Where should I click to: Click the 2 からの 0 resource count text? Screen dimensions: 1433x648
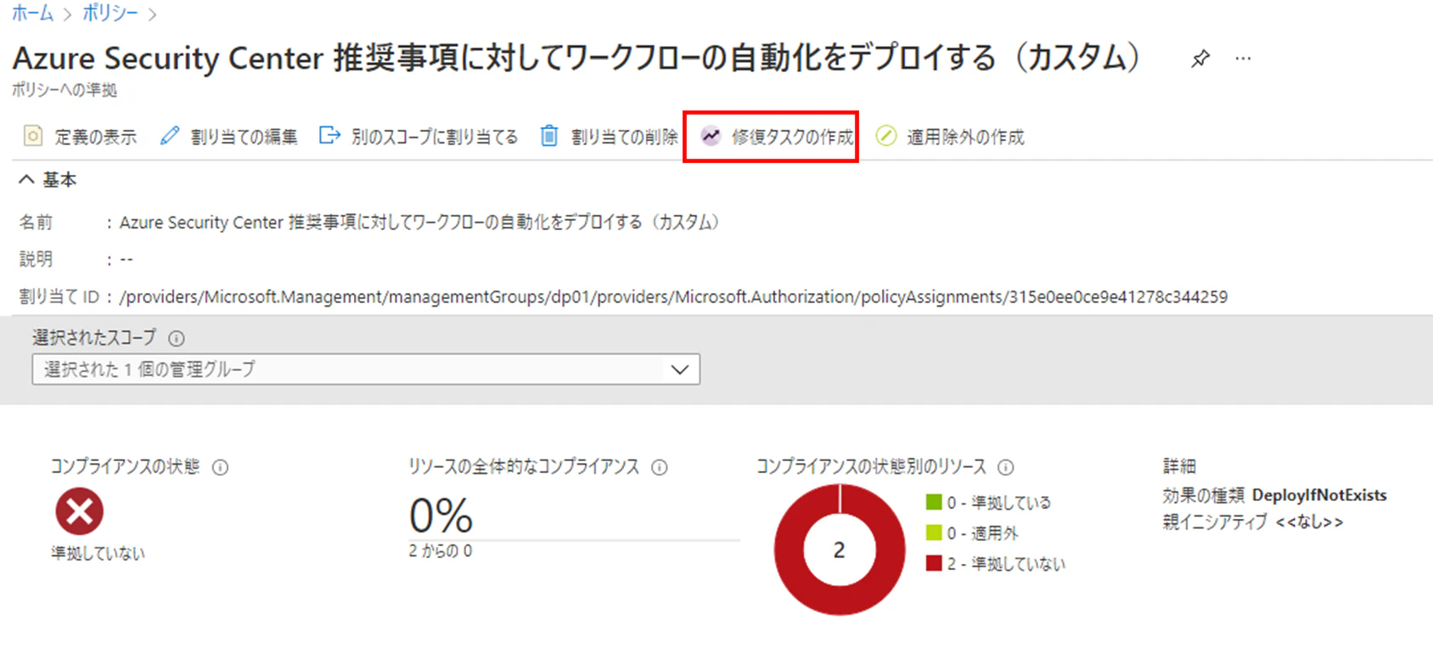pyautogui.click(x=441, y=550)
